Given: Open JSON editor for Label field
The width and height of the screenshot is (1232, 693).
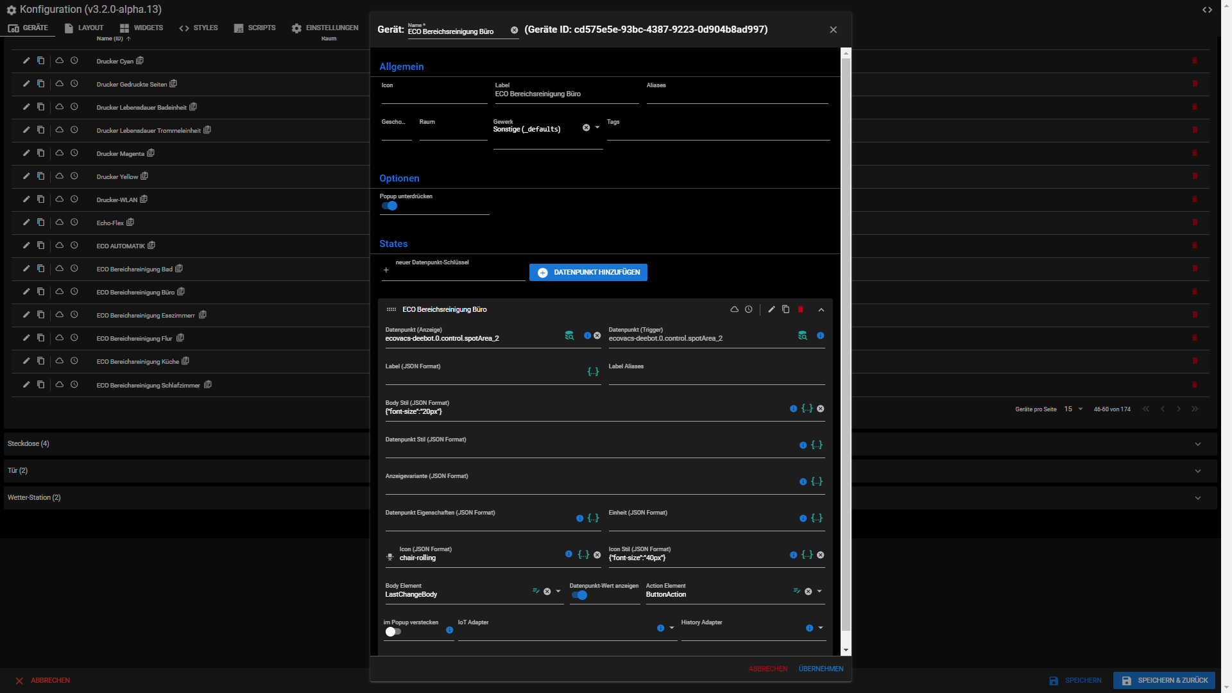Looking at the screenshot, I should tap(593, 372).
